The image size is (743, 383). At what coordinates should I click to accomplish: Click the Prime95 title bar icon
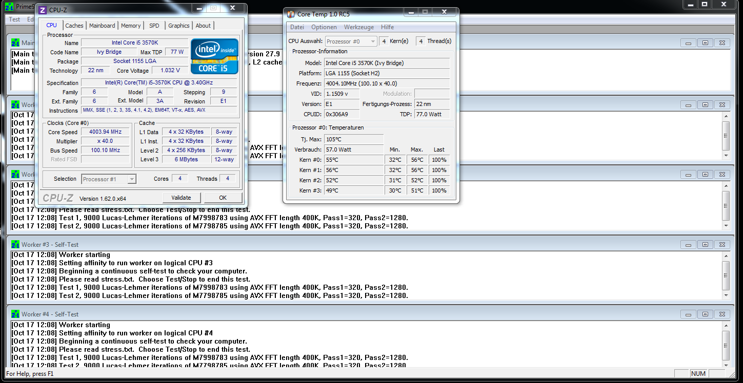pos(9,6)
